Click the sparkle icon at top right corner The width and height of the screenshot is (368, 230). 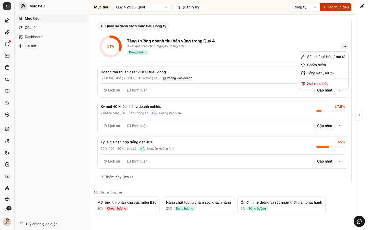tap(362, 6)
